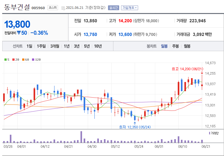Click the 최고 14,200 (06/21) chart annotation

188,69
